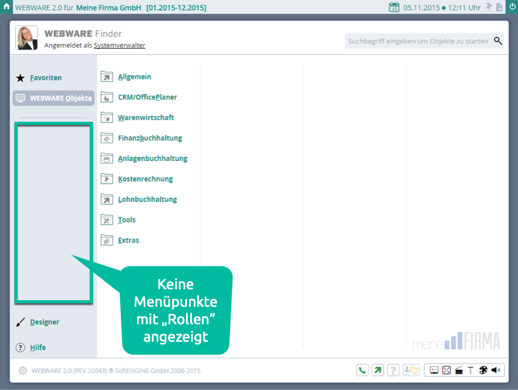This screenshot has width=518, height=390.
Task: Click the home icon at top left
Action: (x=7, y=7)
